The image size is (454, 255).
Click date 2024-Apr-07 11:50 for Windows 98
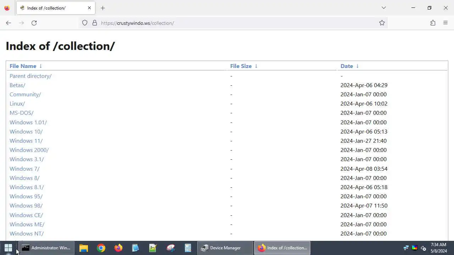[364, 206]
